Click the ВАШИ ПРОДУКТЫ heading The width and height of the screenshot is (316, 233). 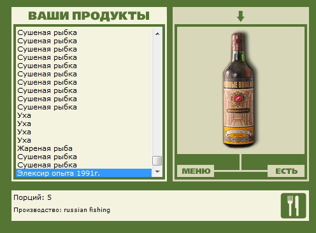tap(89, 16)
